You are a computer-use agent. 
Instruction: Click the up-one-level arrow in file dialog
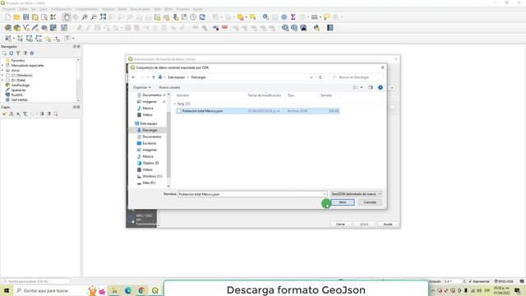pos(154,77)
